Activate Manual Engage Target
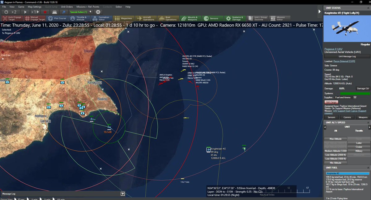Viewport: 371px width, 200px height. pos(34,18)
